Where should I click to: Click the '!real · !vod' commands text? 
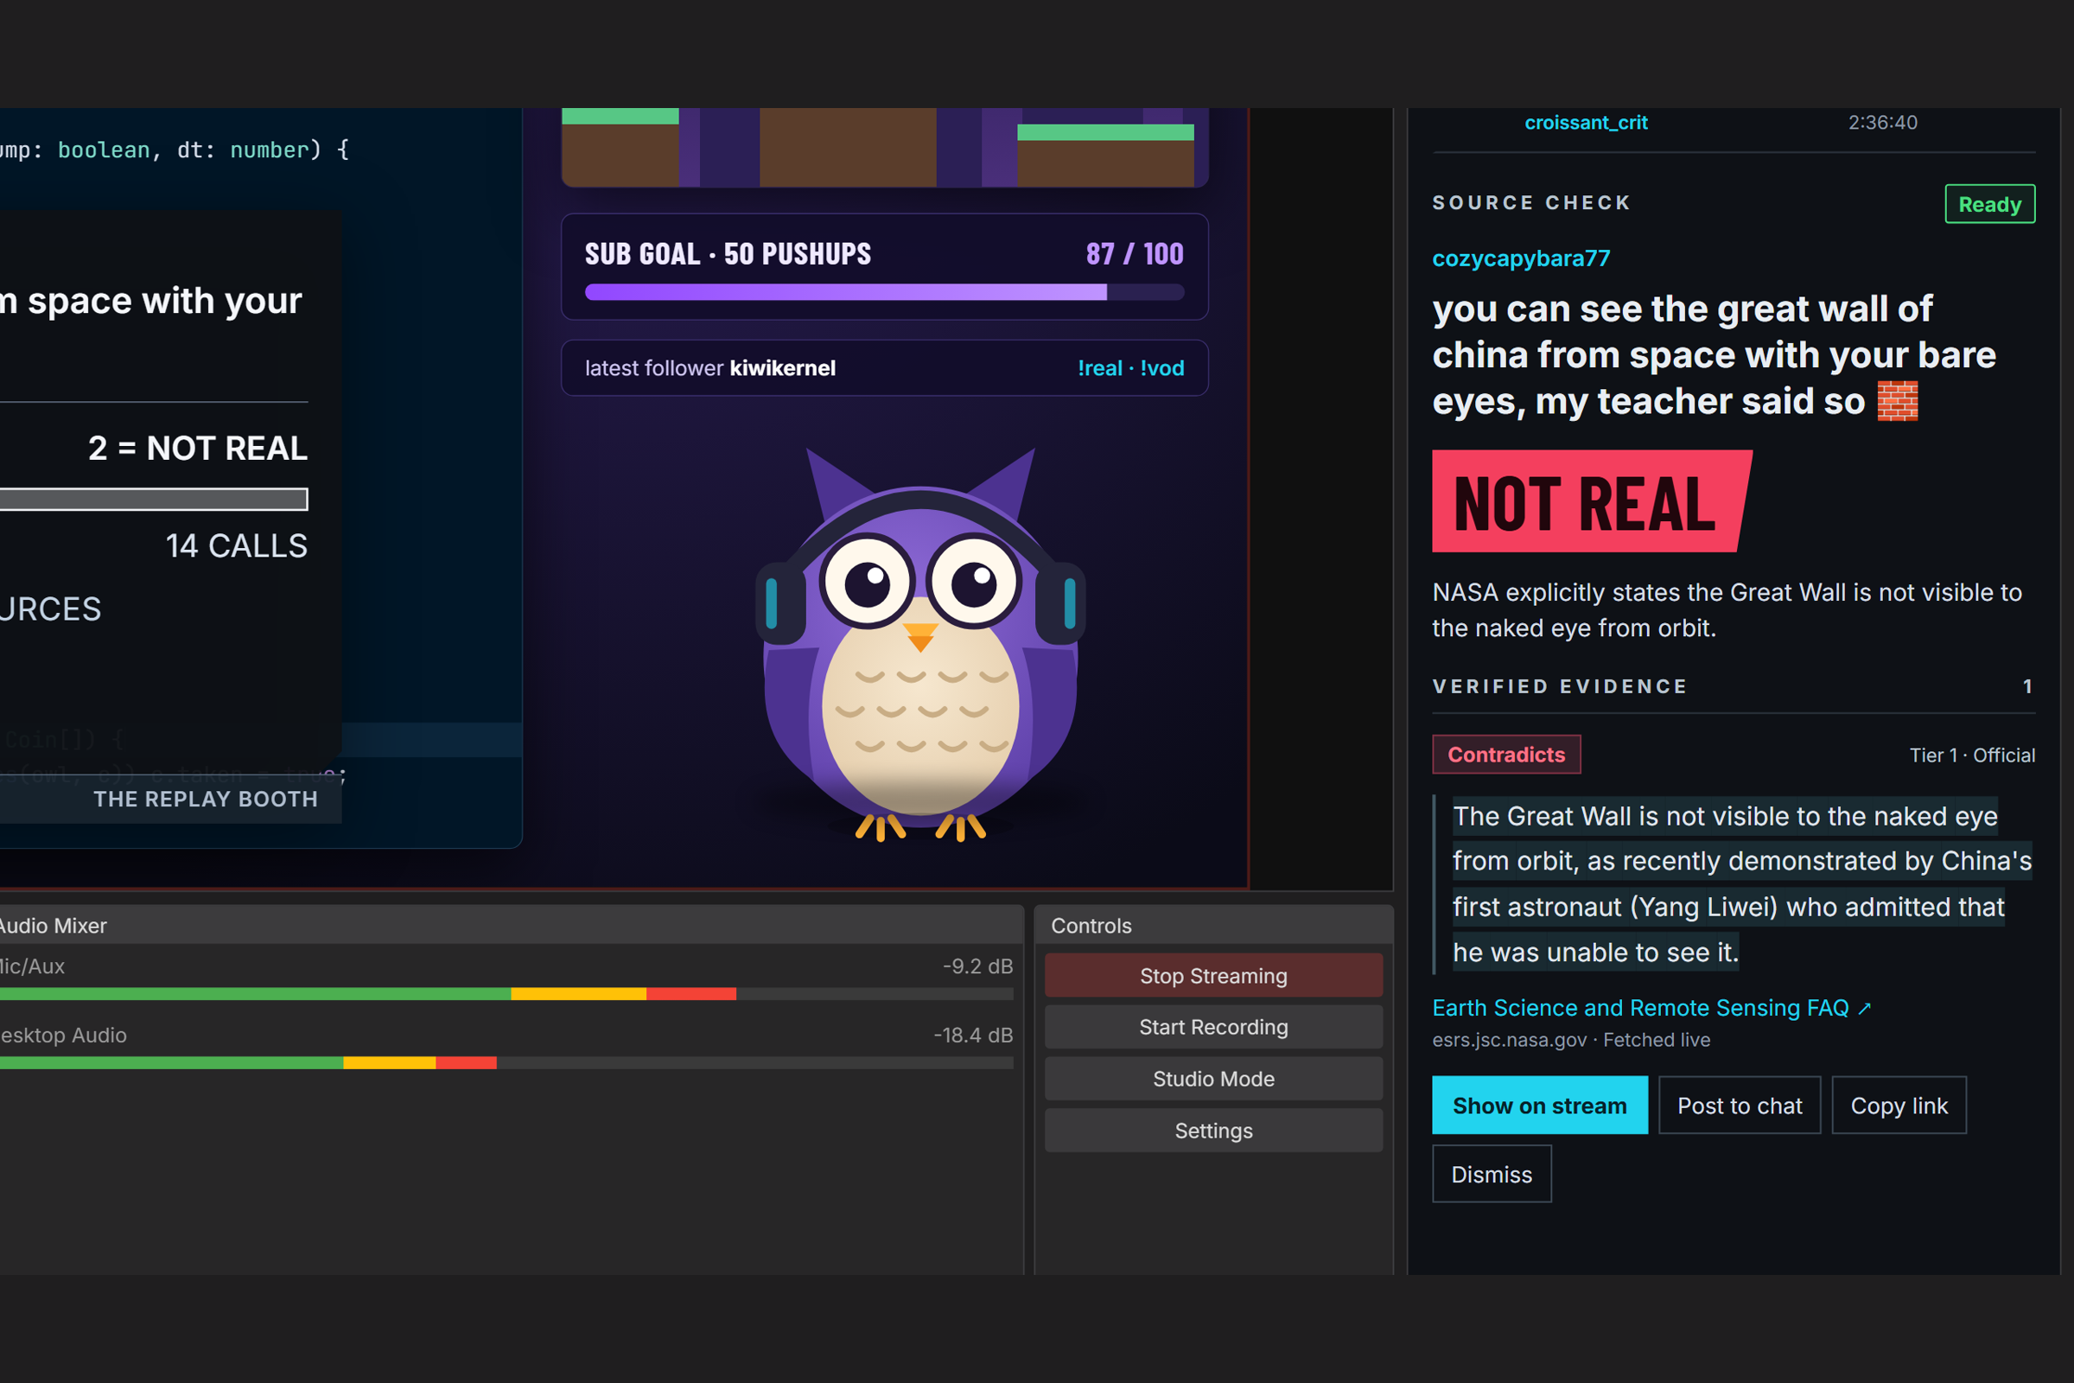[1130, 368]
